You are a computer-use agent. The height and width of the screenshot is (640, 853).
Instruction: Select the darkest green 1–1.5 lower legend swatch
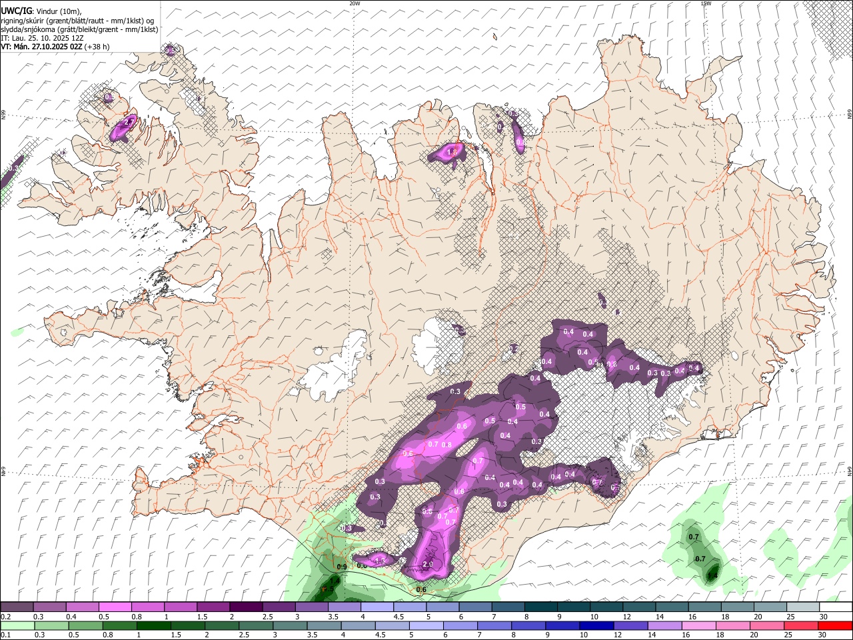[x=153, y=626]
